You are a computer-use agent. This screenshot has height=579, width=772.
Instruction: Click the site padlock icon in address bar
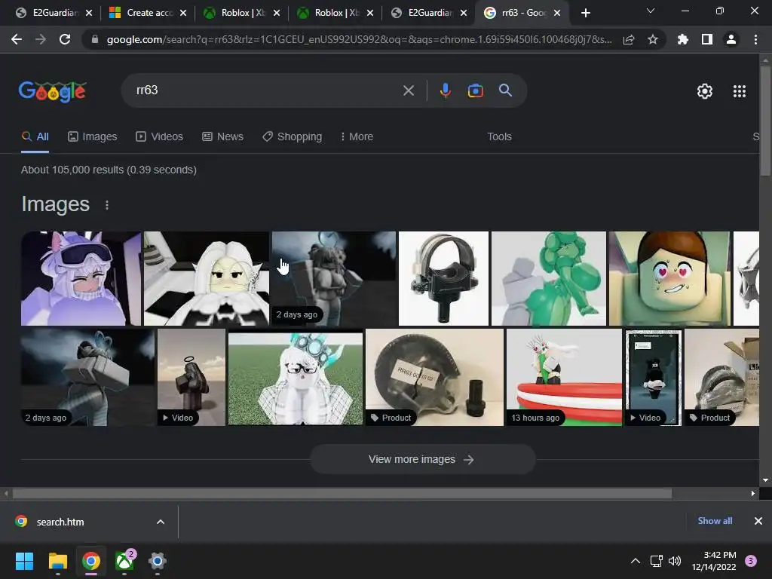pyautogui.click(x=94, y=39)
